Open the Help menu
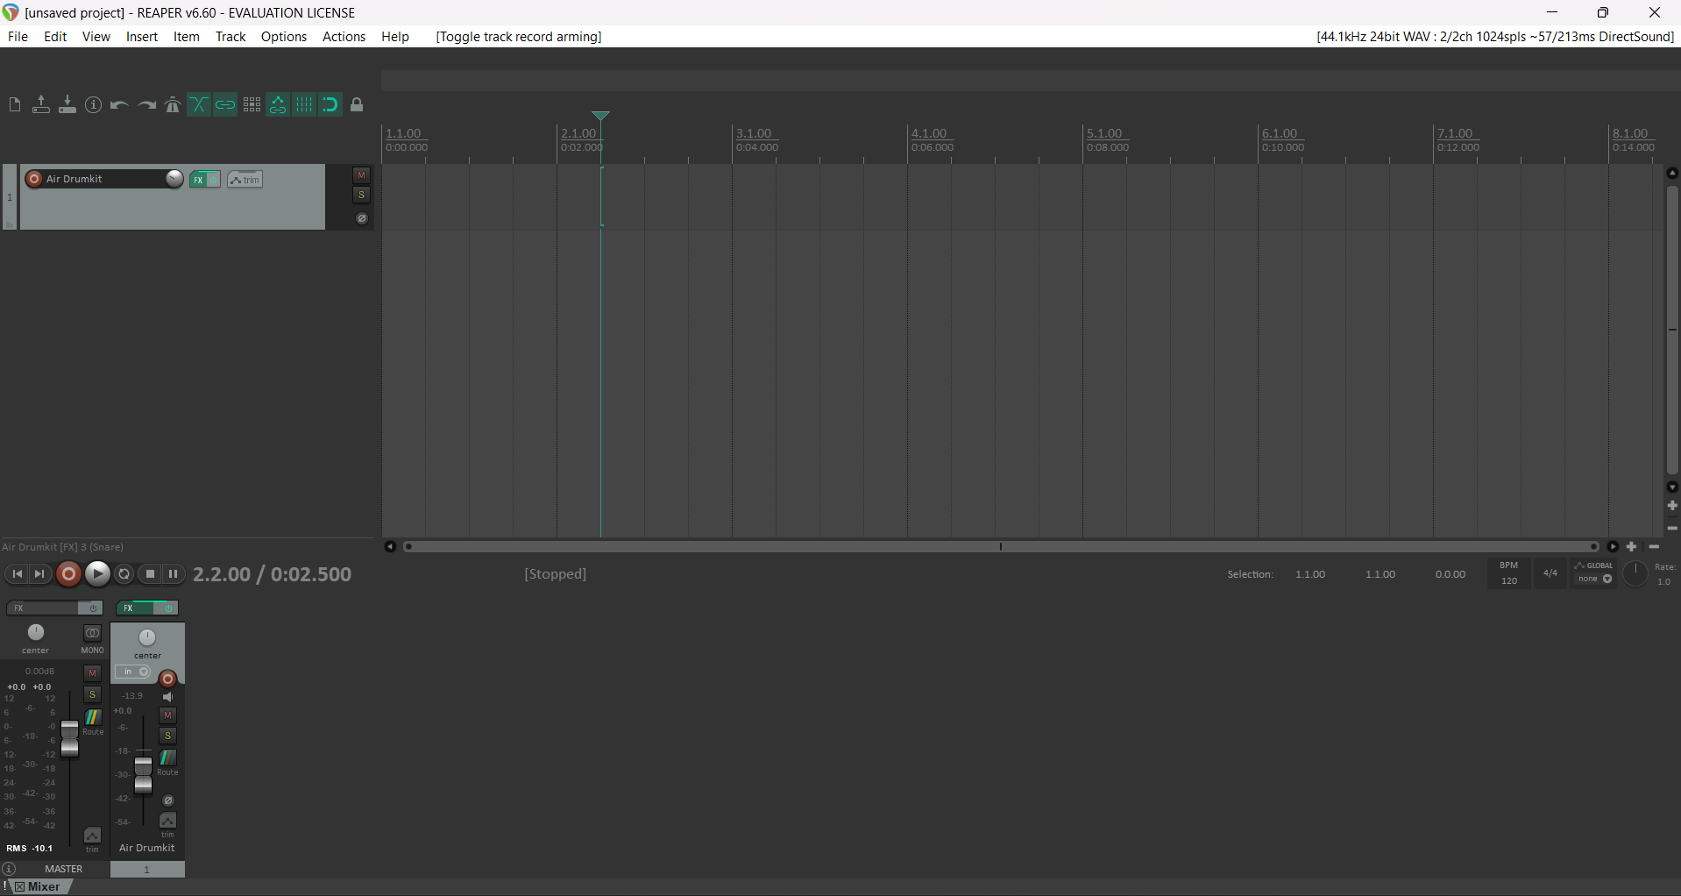1681x896 pixels. tap(395, 37)
